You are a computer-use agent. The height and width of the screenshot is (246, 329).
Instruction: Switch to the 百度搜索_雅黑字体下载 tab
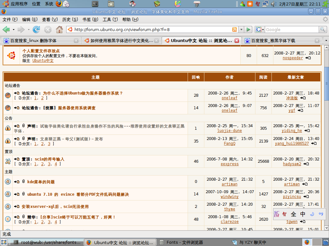click(x=281, y=41)
